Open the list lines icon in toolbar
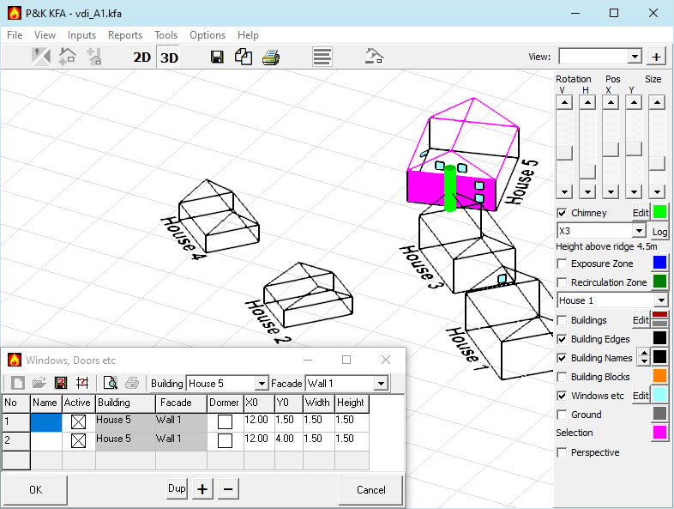674x509 pixels. click(x=322, y=57)
